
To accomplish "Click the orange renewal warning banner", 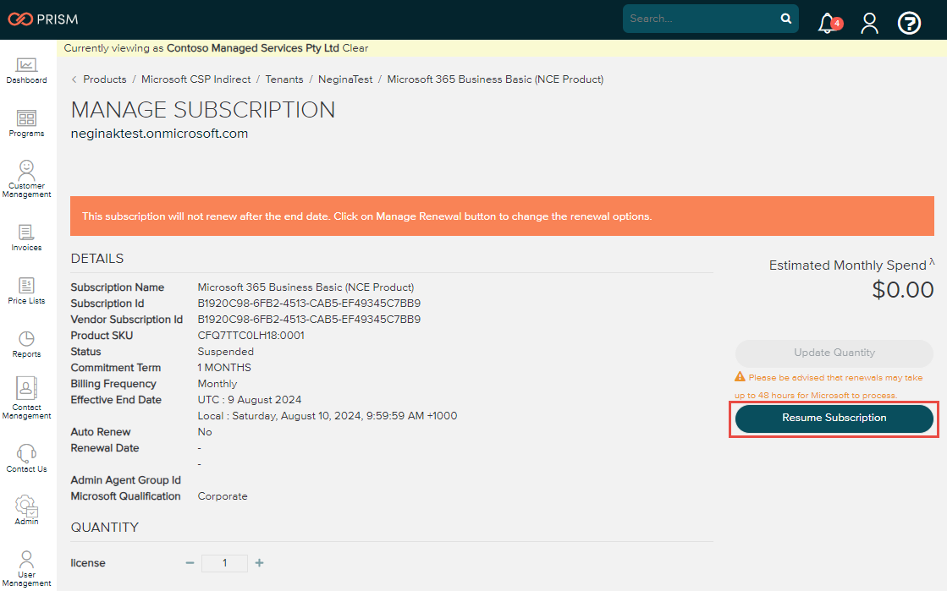I will point(502,216).
